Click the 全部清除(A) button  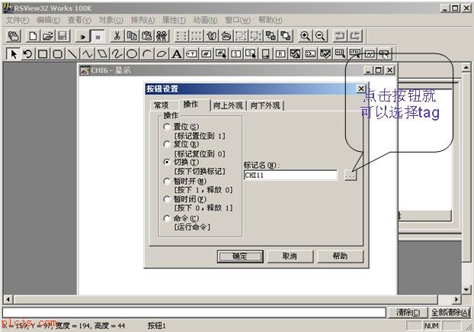450,312
